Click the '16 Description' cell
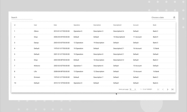Viewport: 187px width, 112px height. pyautogui.click(x=99, y=60)
